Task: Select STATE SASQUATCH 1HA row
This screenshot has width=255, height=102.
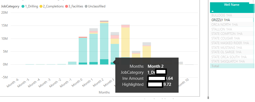Action: click(x=232, y=61)
